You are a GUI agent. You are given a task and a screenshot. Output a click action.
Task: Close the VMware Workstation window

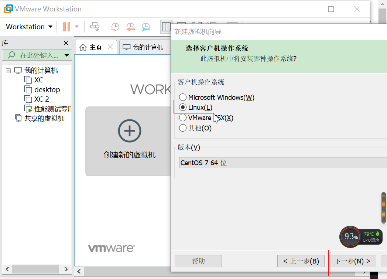coord(357,9)
